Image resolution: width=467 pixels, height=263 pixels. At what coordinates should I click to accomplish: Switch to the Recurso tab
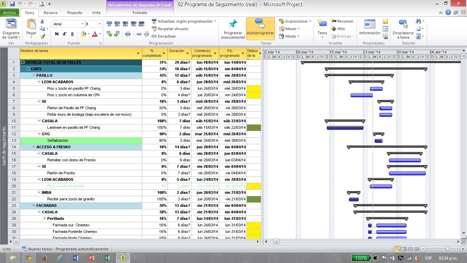51,13
